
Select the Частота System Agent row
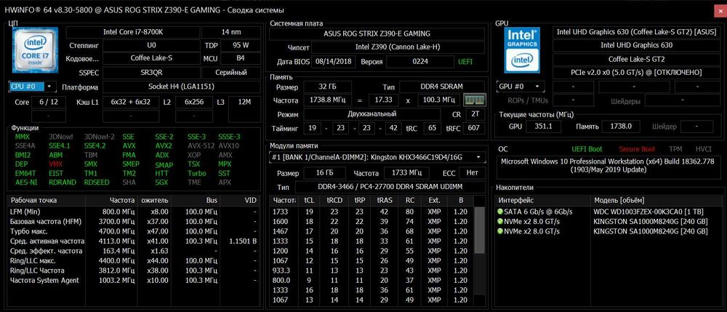[134, 280]
